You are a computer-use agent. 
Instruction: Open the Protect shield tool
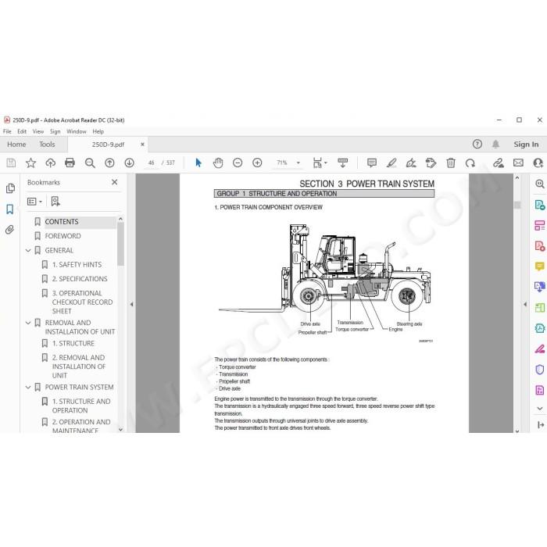coord(540,370)
